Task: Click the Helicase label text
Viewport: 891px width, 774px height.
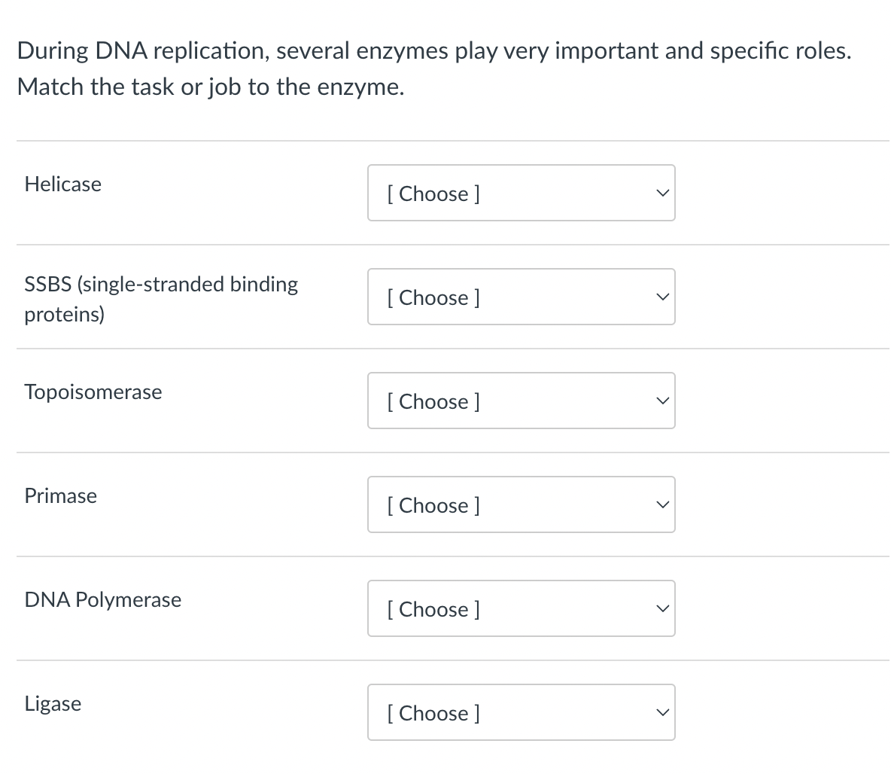Action: click(63, 184)
